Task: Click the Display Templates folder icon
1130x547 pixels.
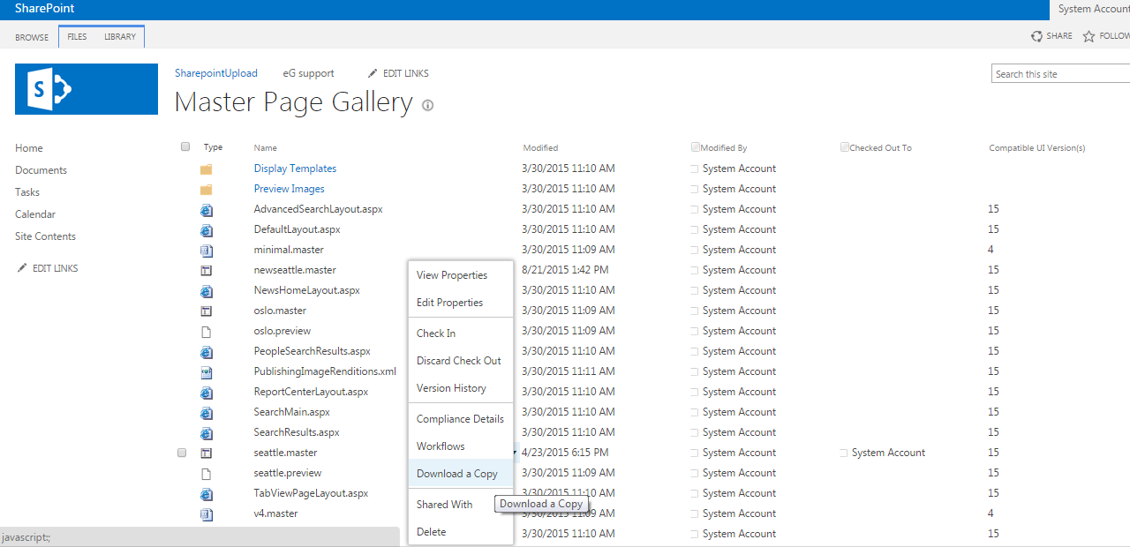Action: (x=206, y=169)
